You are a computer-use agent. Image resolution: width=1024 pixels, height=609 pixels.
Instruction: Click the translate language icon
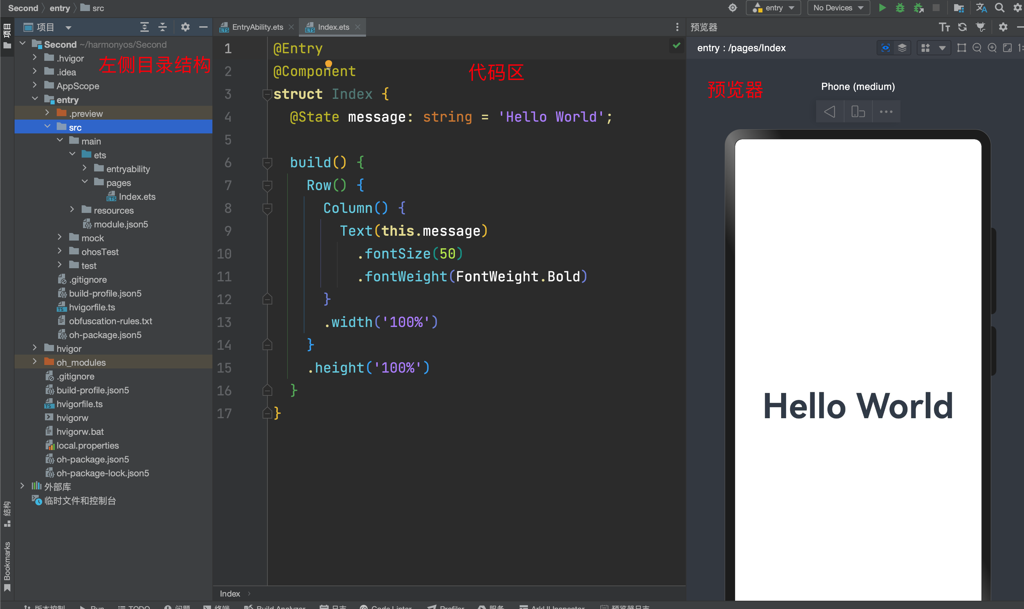(981, 8)
